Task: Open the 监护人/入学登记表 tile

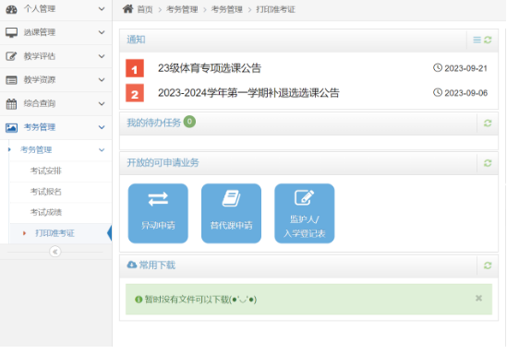Action: point(304,213)
